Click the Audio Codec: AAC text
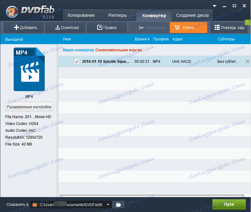The height and width of the screenshot is (212, 251). pos(21,131)
